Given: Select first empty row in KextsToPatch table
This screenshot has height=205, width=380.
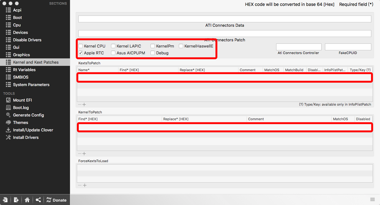Looking at the screenshot, I should coord(225,77).
